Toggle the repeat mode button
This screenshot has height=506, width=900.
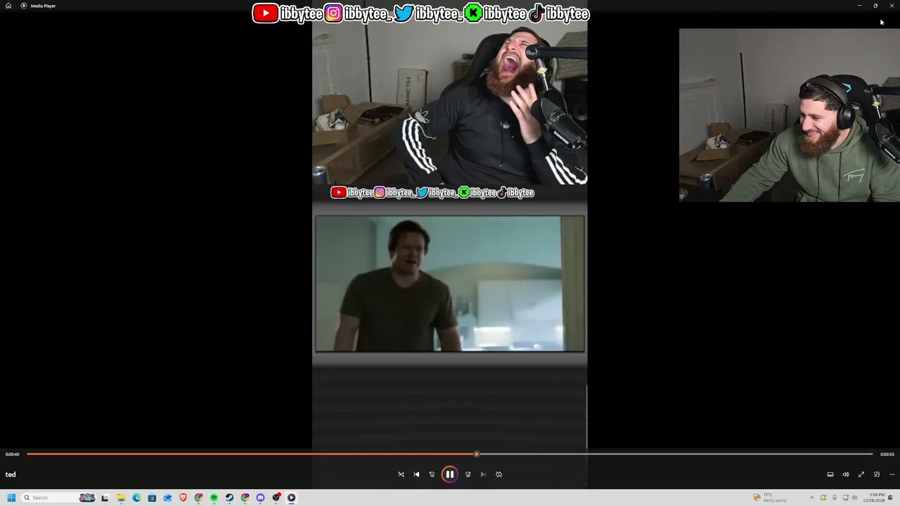499,474
